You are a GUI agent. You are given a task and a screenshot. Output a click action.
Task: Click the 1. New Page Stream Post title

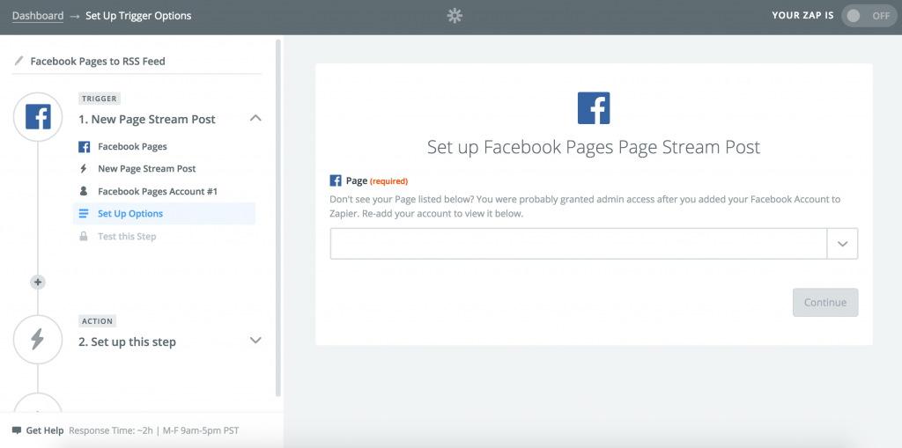pyautogui.click(x=147, y=120)
